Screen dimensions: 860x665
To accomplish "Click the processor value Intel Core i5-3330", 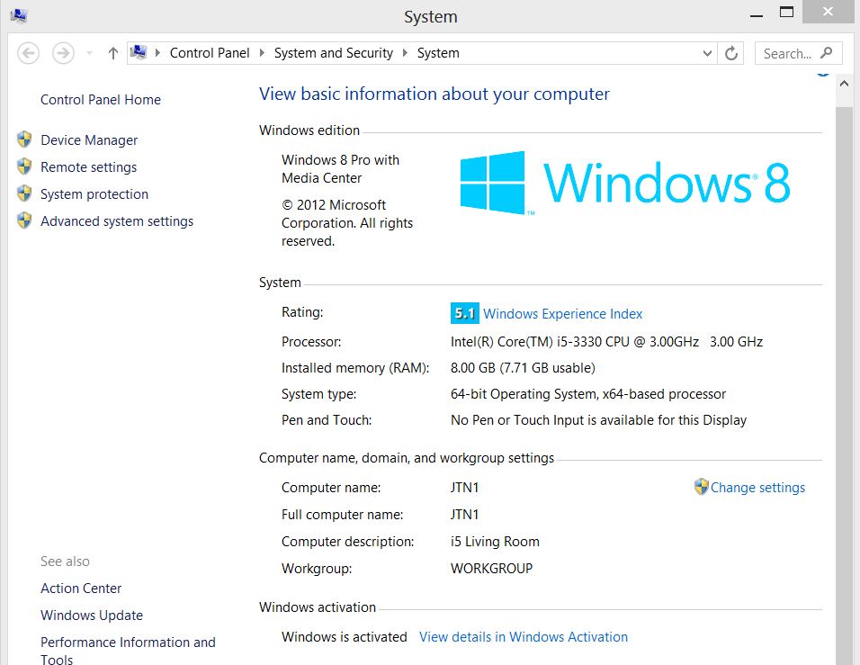I will pos(606,342).
